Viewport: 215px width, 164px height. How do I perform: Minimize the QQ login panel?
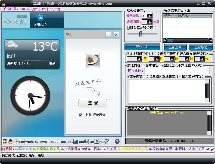[x=108, y=35]
